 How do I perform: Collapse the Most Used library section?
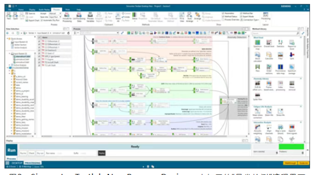click(301, 37)
